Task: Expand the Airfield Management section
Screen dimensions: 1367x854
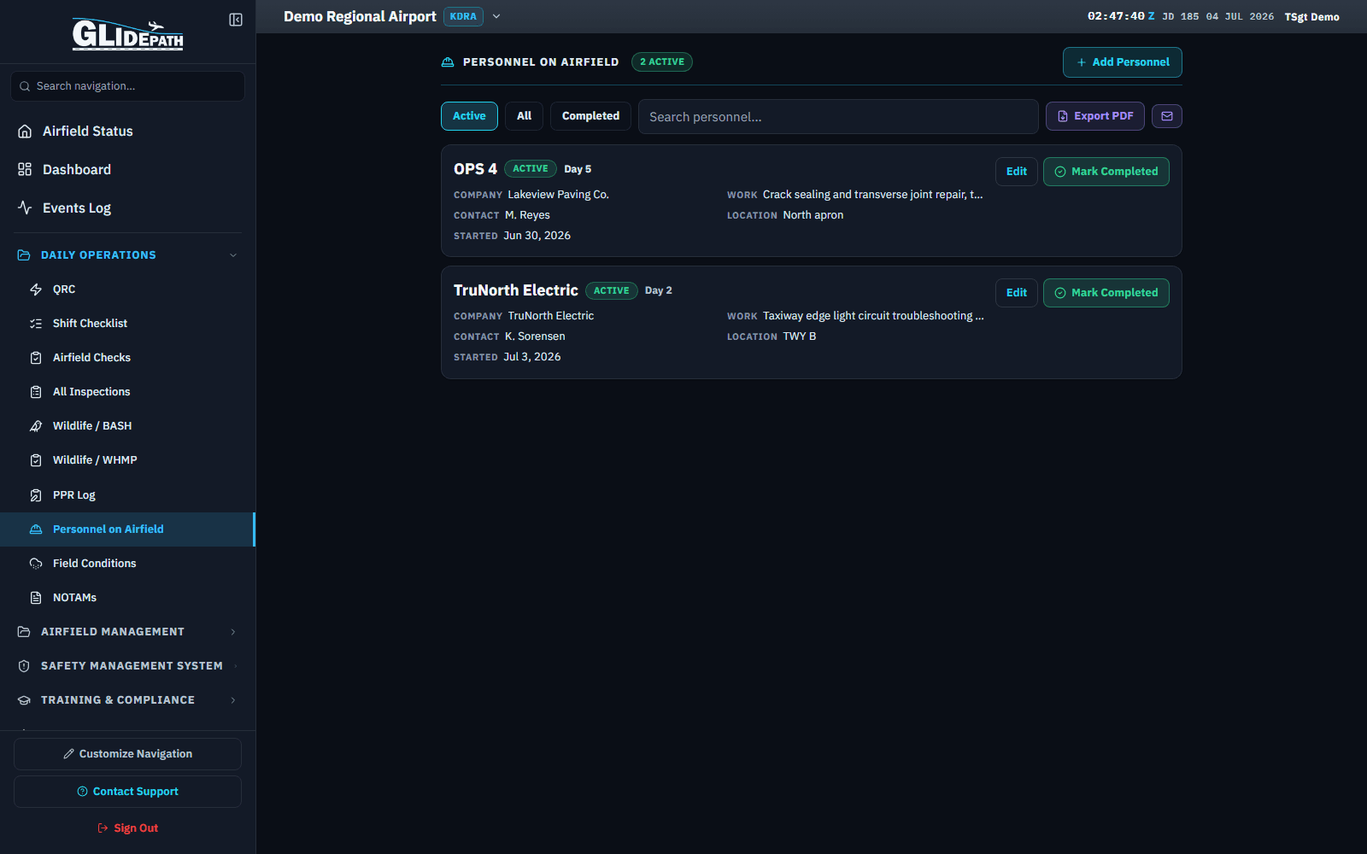Action: 128,632
